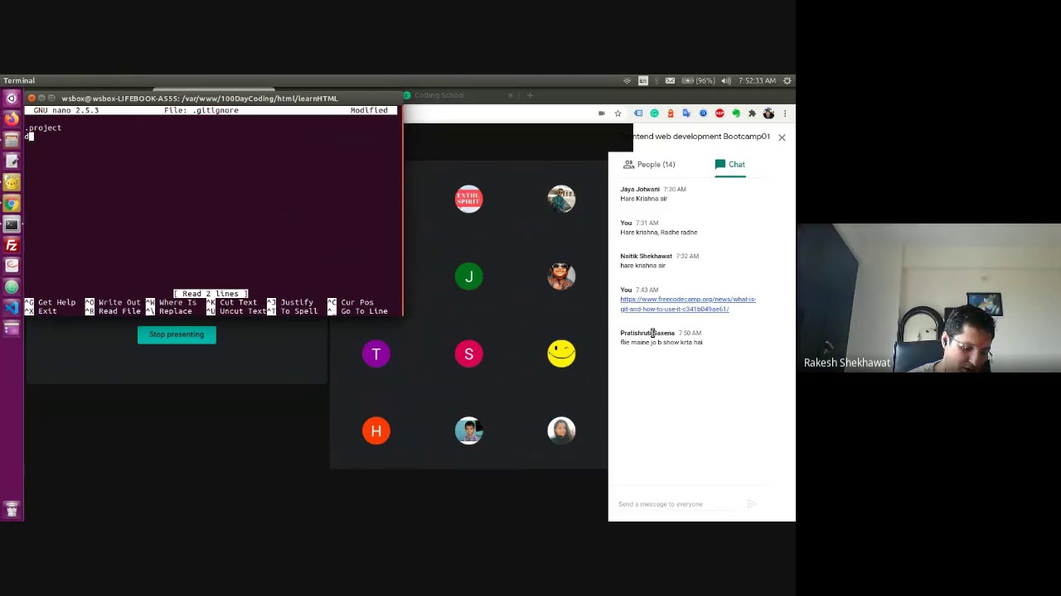This screenshot has width=1061, height=596.
Task: Select the green J participant avatar
Action: tap(468, 276)
